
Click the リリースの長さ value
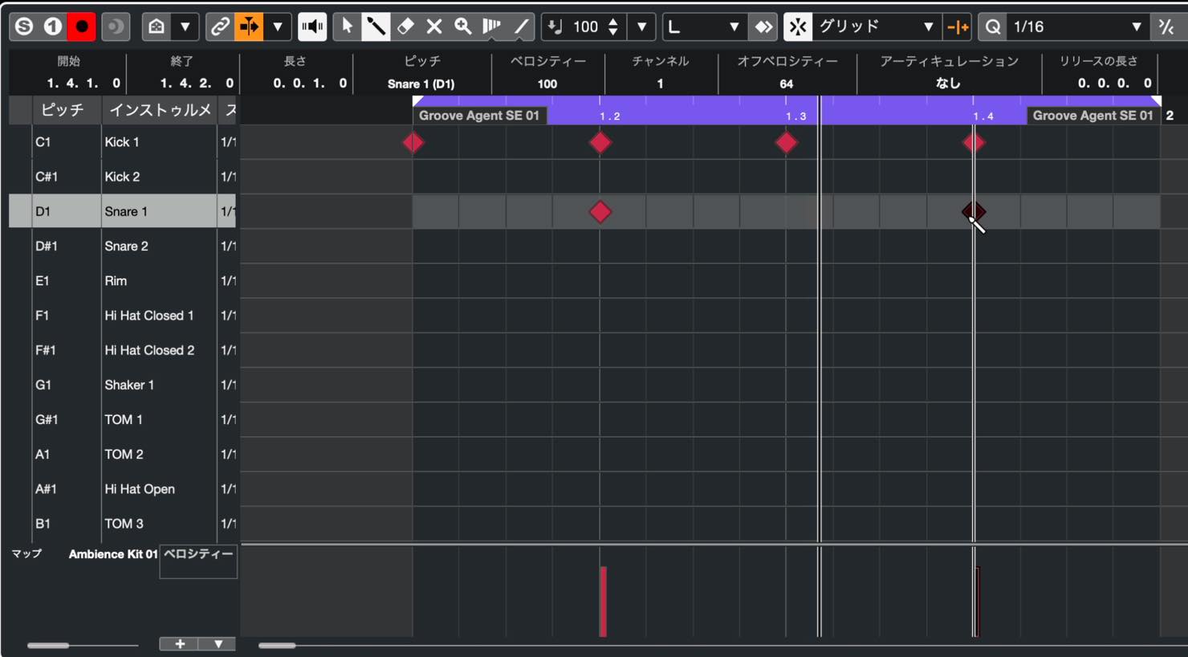click(1114, 83)
